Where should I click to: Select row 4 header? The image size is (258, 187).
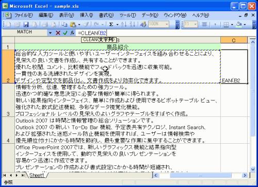[8, 130]
